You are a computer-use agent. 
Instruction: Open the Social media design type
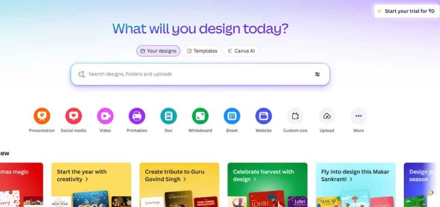point(73,116)
